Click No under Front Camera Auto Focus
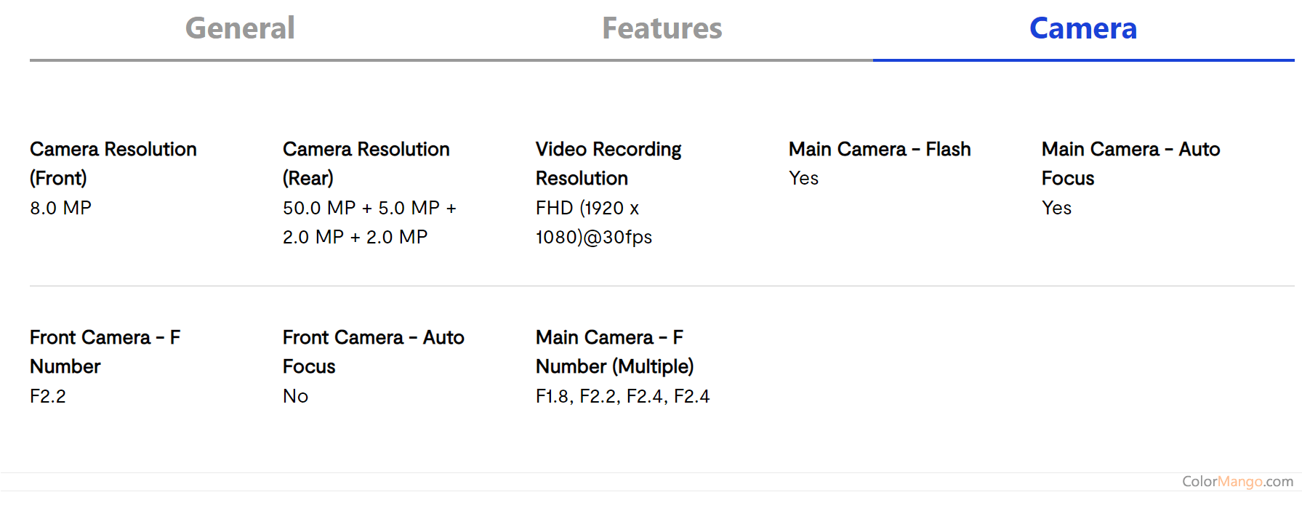The height and width of the screenshot is (524, 1302). pos(295,396)
